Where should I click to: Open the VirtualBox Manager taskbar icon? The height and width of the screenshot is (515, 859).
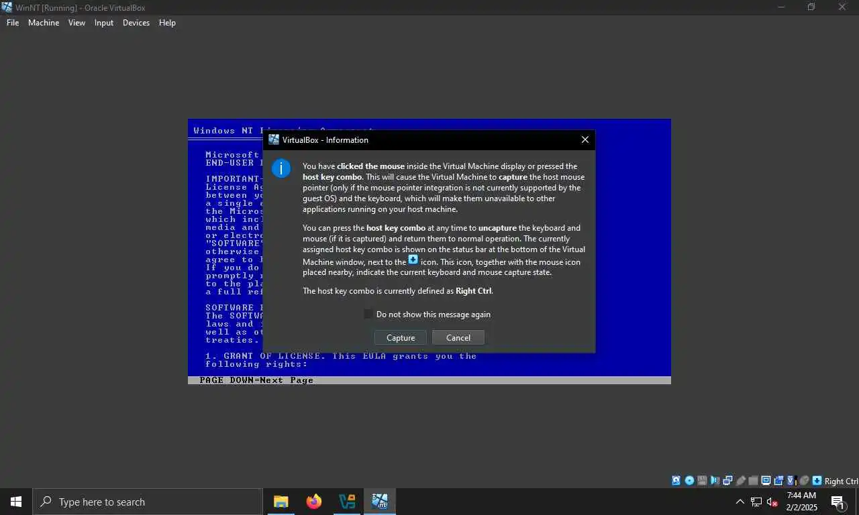[347, 502]
